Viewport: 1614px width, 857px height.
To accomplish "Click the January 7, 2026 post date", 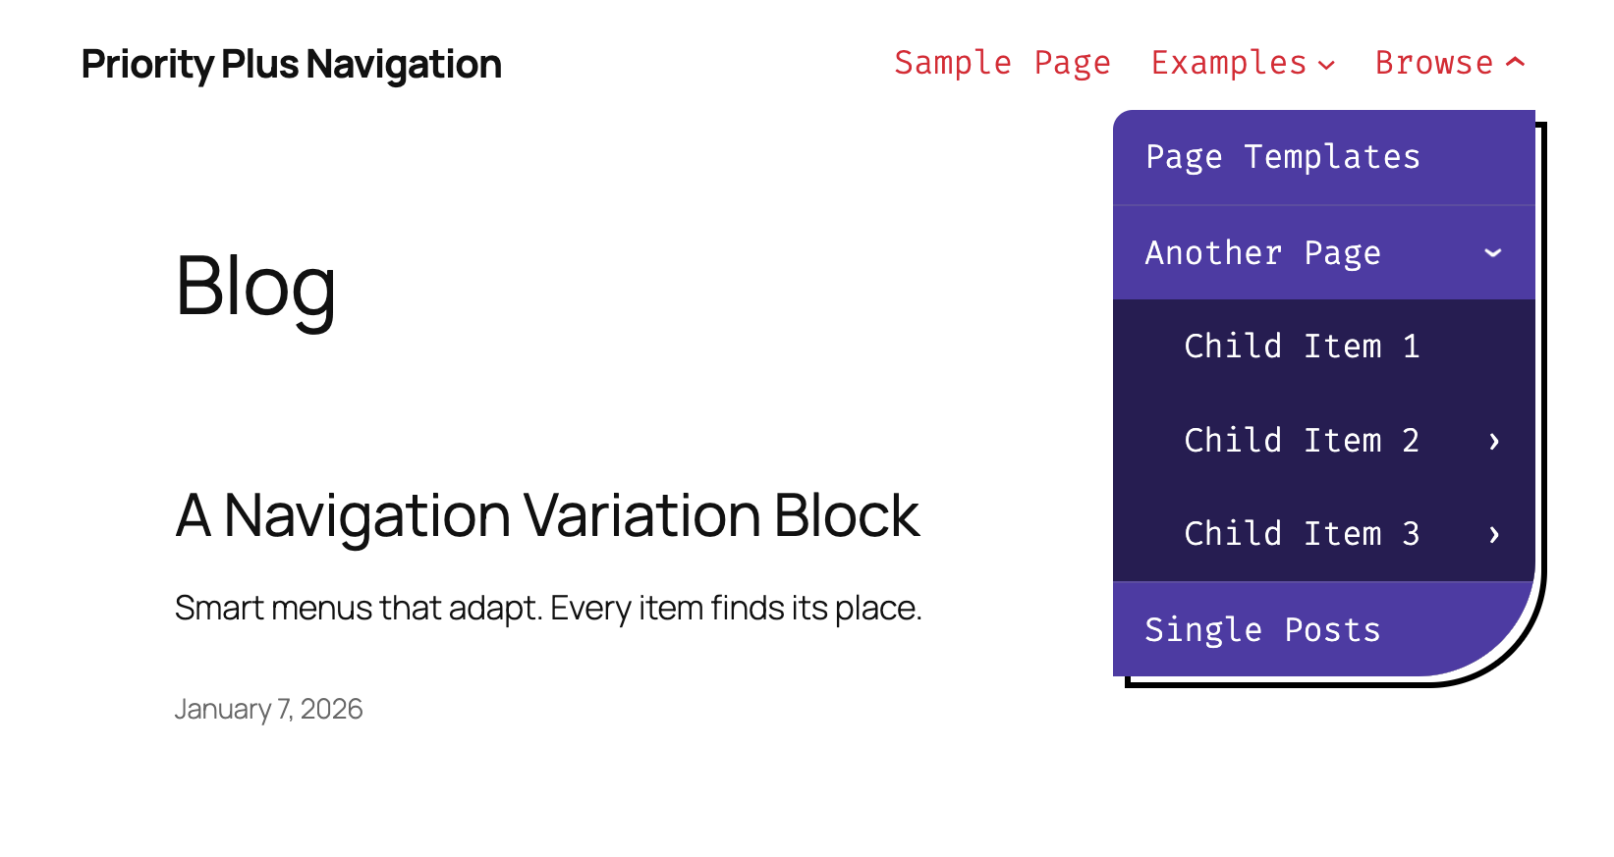I will click(x=268, y=709).
